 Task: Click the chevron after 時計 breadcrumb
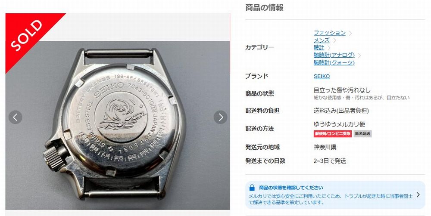(x=329, y=48)
